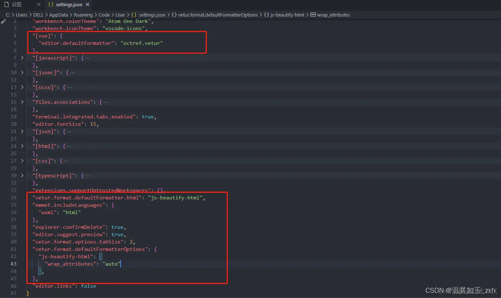Click the "[vue]" key
The image size is (501, 298).
[43, 36]
